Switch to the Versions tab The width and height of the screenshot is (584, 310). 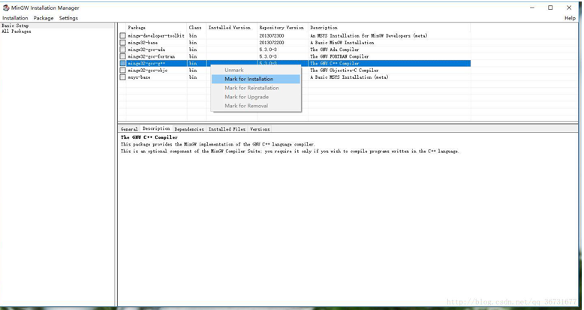click(260, 129)
